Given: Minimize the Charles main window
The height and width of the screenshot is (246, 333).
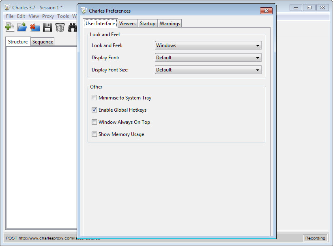Looking at the screenshot, I should [296, 8].
